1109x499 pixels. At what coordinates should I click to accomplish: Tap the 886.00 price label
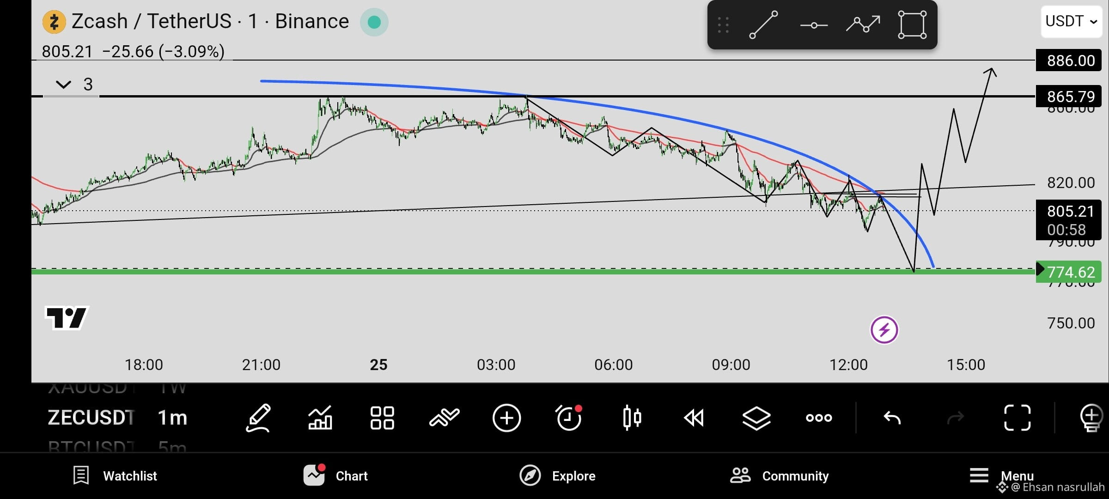pos(1069,61)
